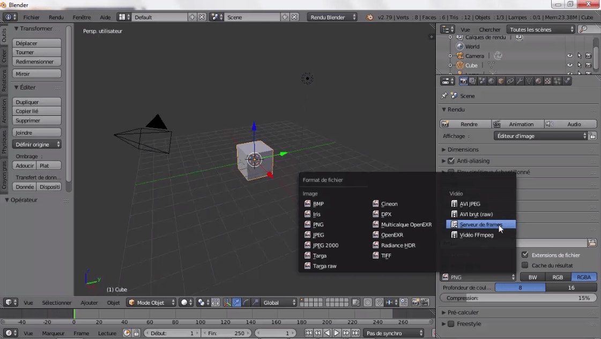The image size is (601, 339).
Task: Expand the Dimensions panel
Action: [462, 149]
